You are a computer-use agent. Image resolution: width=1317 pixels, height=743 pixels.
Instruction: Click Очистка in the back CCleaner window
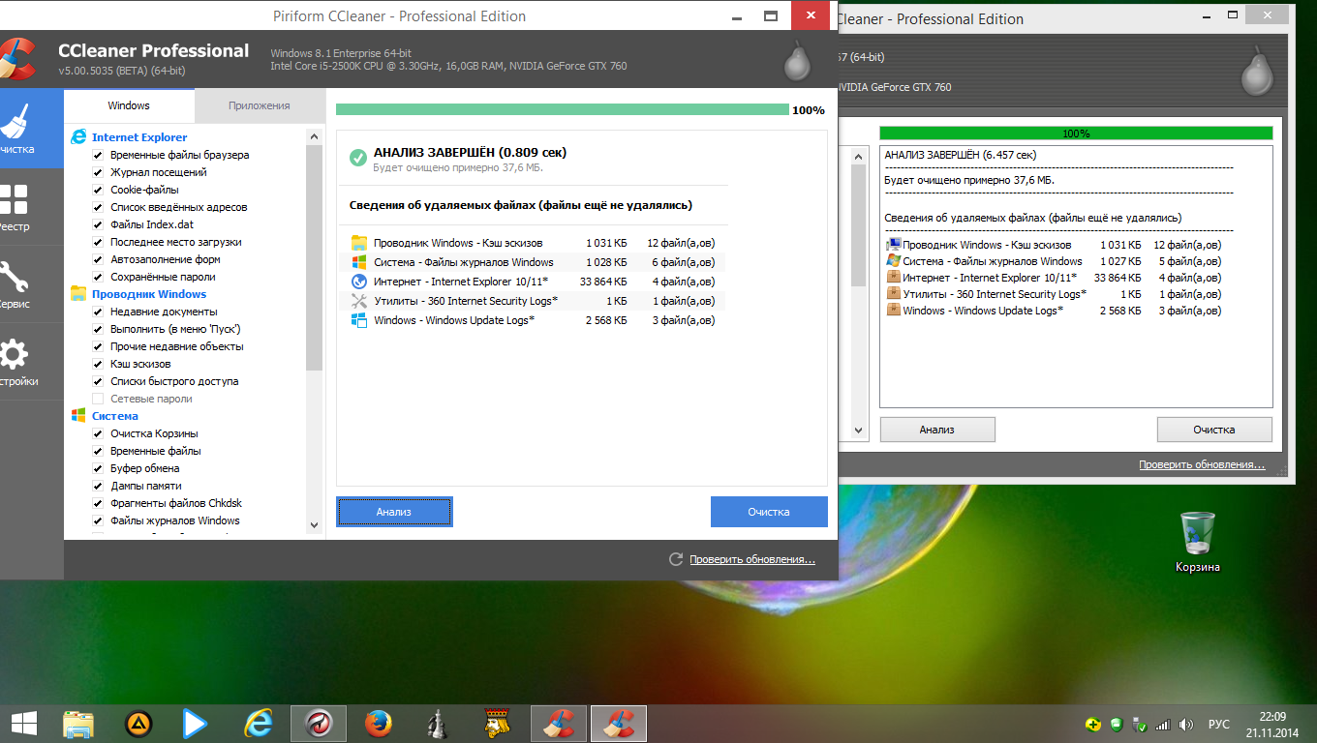[1214, 430]
